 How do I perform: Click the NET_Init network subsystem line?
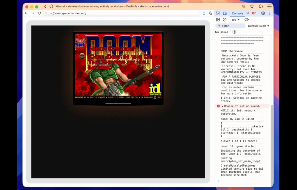(x=238, y=112)
